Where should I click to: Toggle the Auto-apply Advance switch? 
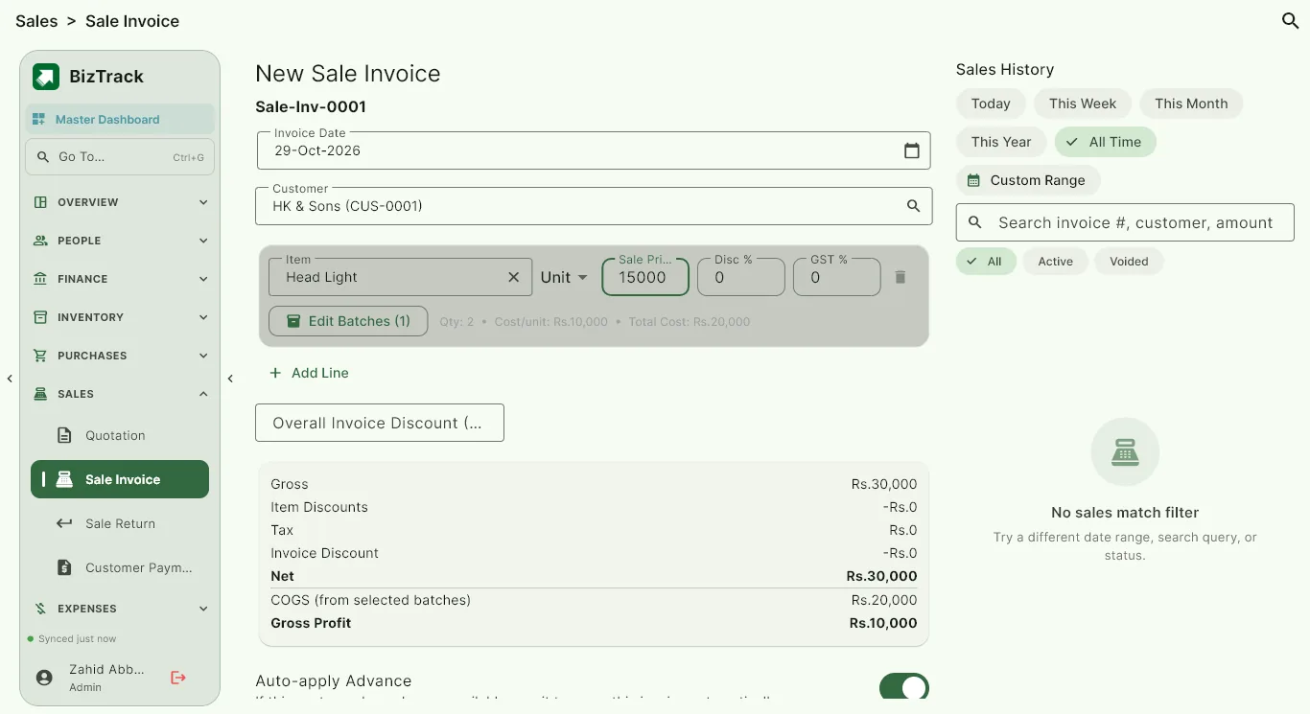click(x=903, y=687)
